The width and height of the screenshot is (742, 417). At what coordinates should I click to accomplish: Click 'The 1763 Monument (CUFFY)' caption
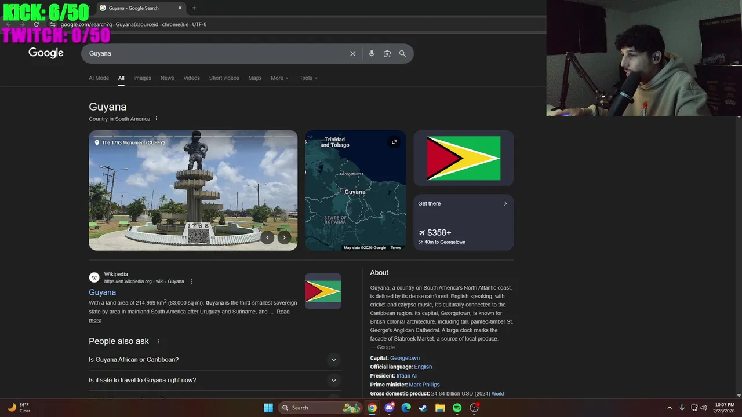click(x=133, y=142)
